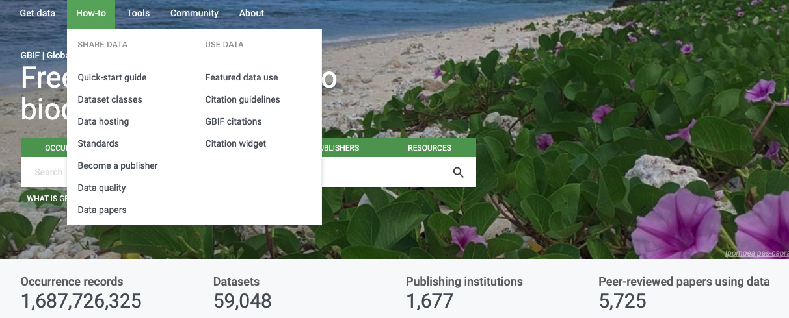This screenshot has height=318, width=789.
Task: Open Data hosting page
Action: click(103, 121)
